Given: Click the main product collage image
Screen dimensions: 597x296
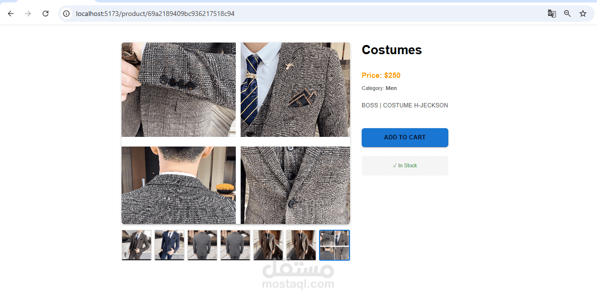Looking at the screenshot, I should (236, 133).
